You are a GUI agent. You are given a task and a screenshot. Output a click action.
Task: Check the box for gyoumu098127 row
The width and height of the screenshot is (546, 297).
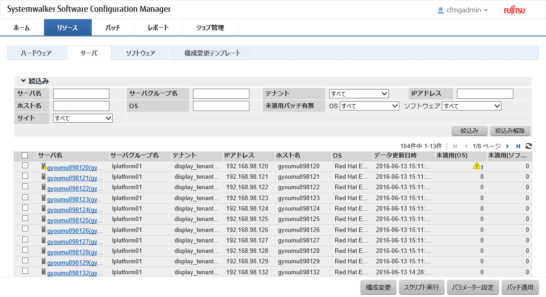(x=25, y=239)
